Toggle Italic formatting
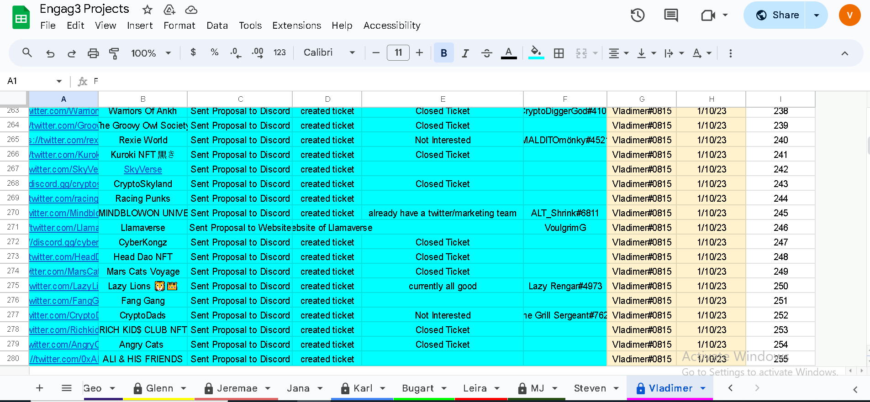This screenshot has height=402, width=870. pos(465,53)
